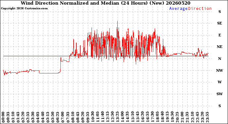The width and height of the screenshot is (228, 124).
Task: Click the blue 'Average' legend label
Action: pyautogui.click(x=178, y=9)
